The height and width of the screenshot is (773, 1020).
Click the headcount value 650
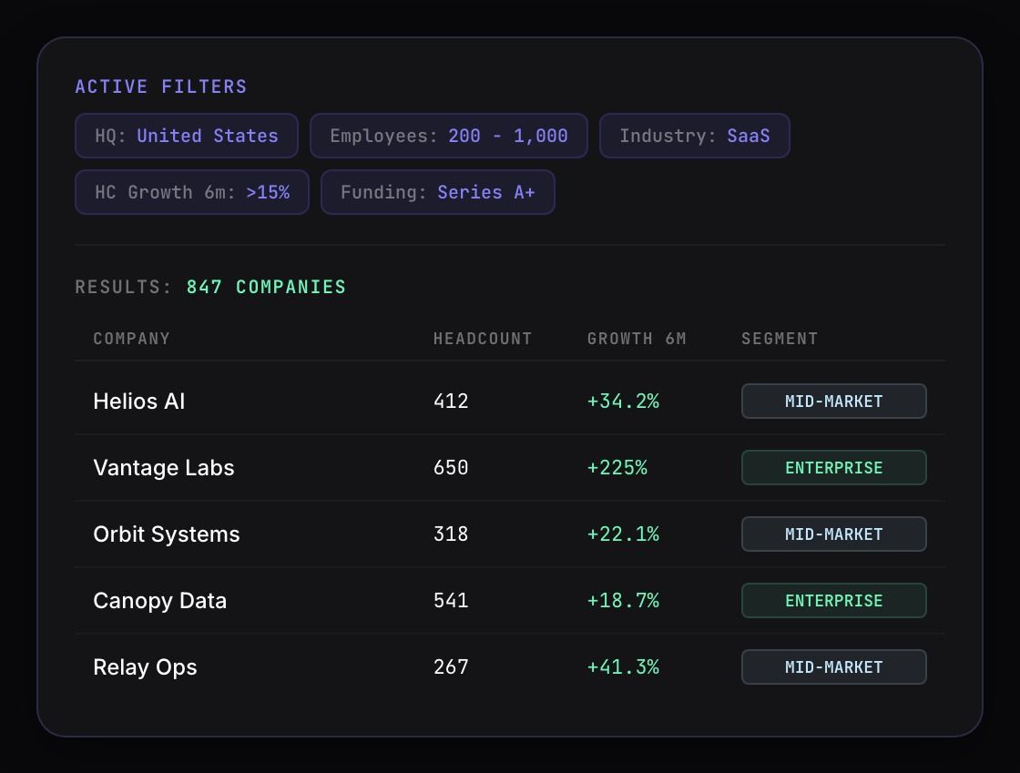click(x=451, y=467)
